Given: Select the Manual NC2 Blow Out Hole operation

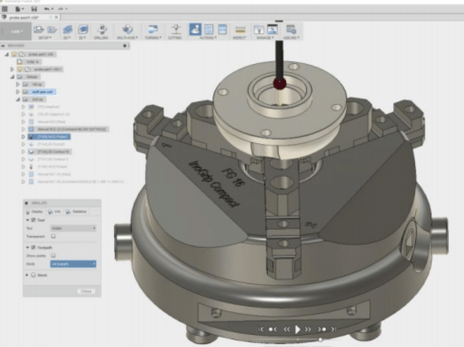Looking at the screenshot, I should click(x=72, y=128).
